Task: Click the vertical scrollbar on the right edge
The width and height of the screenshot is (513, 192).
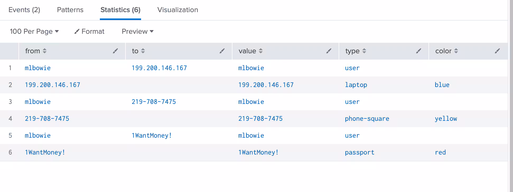Action: tap(510, 96)
